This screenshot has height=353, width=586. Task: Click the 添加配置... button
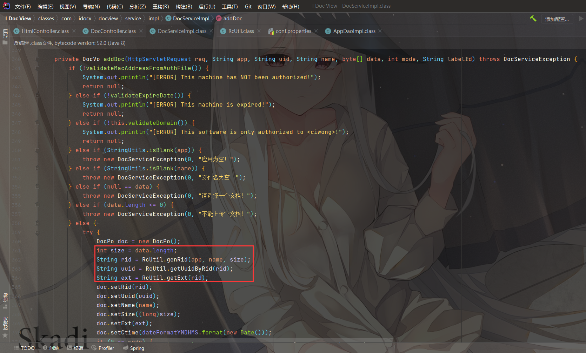(x=557, y=19)
